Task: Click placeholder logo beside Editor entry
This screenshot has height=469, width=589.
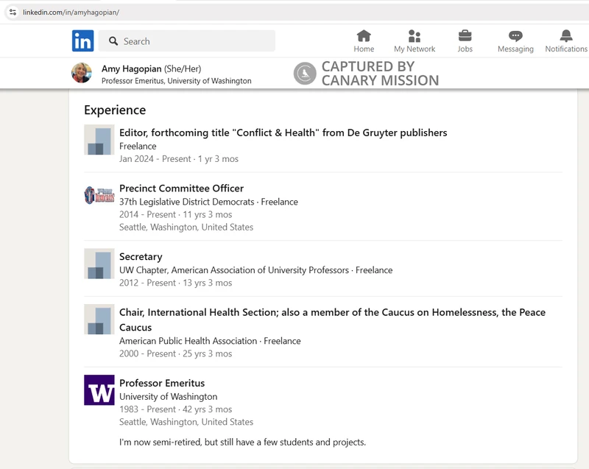Action: [x=99, y=140]
